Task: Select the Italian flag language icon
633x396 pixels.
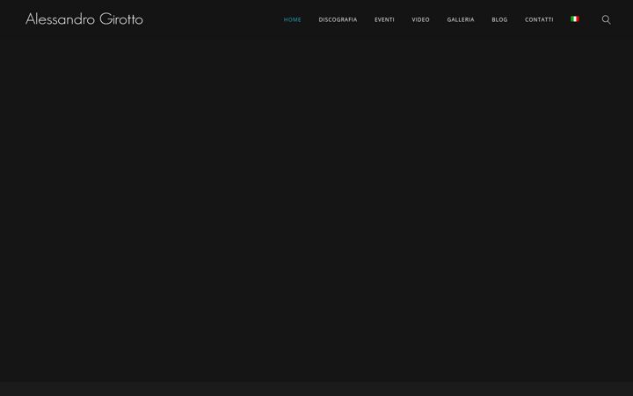Action: 575,19
